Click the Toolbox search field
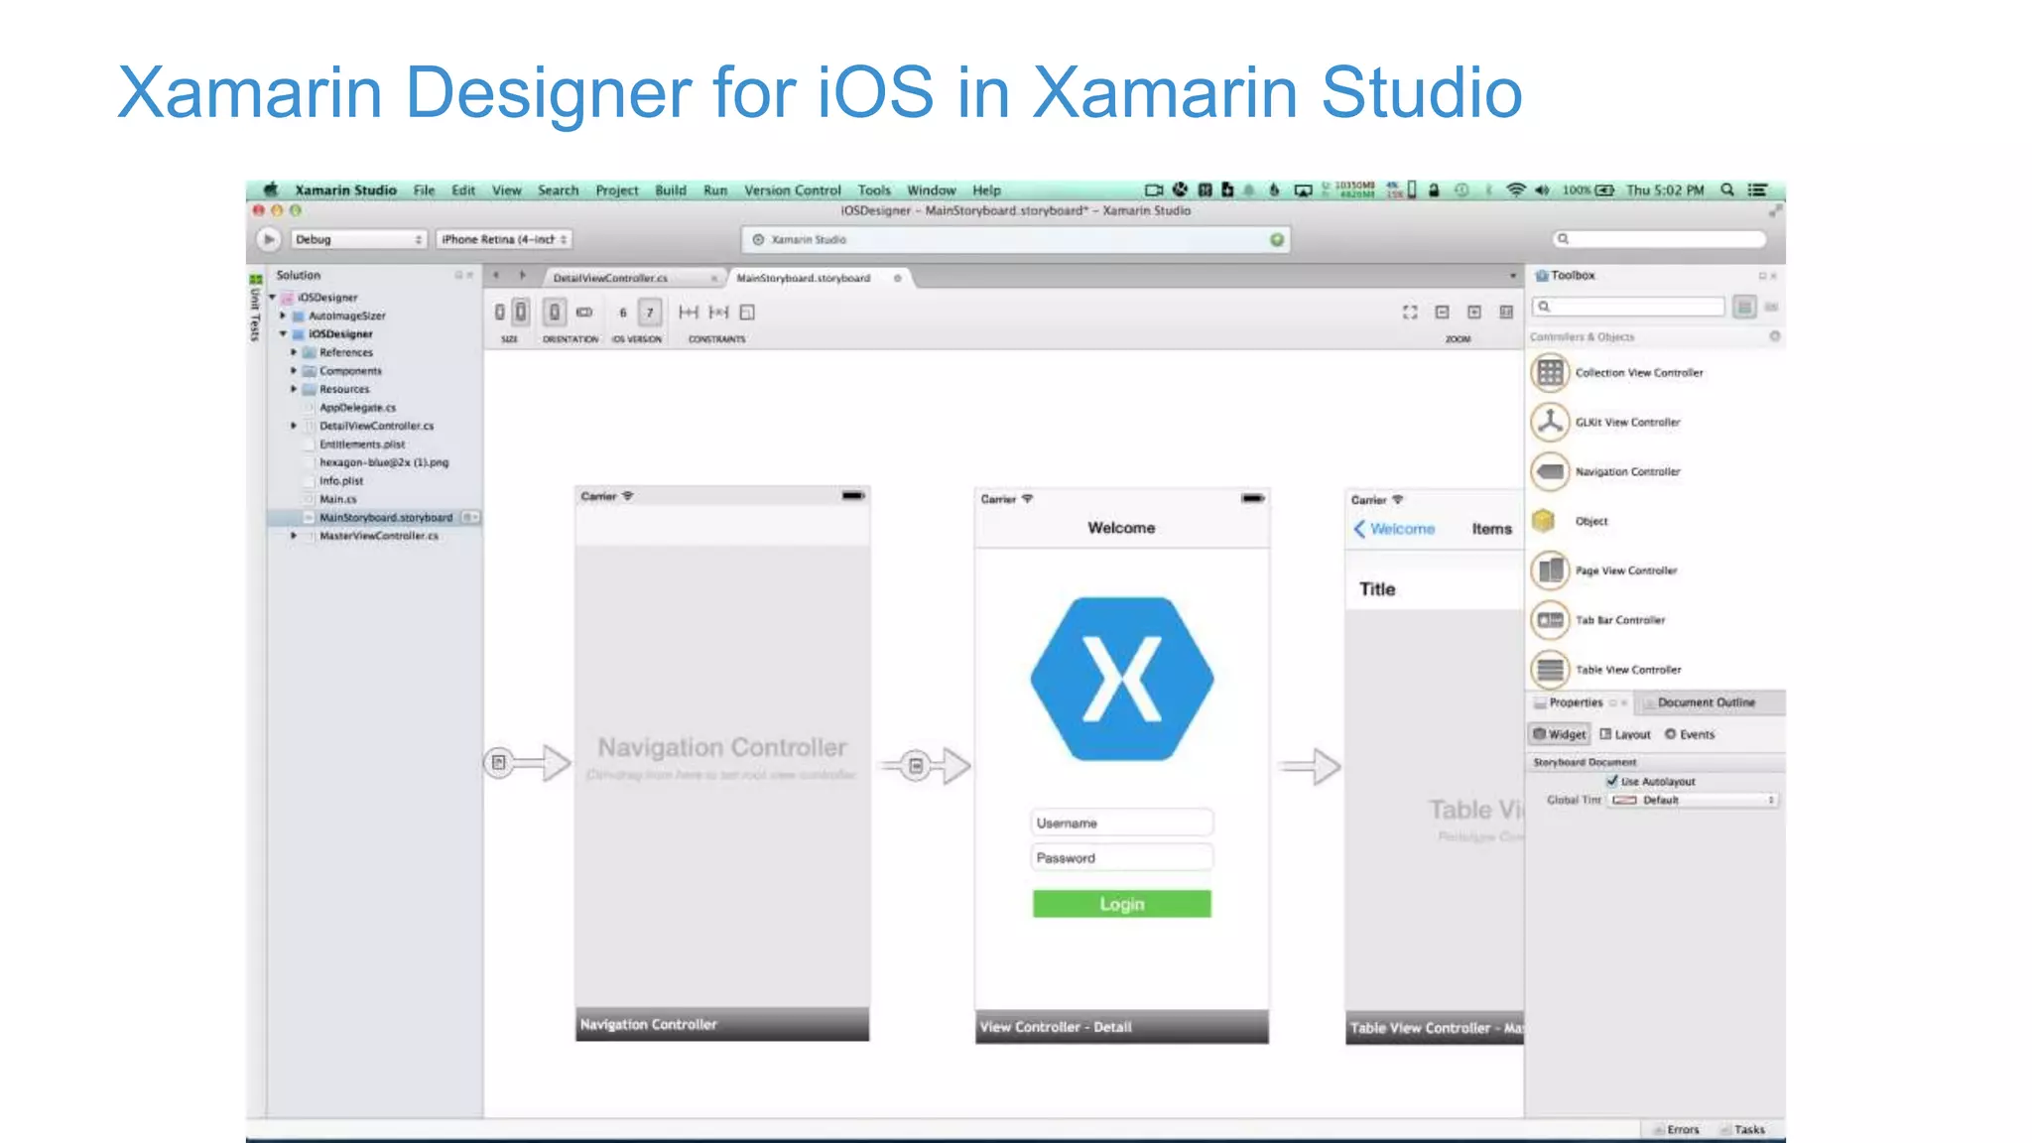2032x1143 pixels. [1627, 307]
